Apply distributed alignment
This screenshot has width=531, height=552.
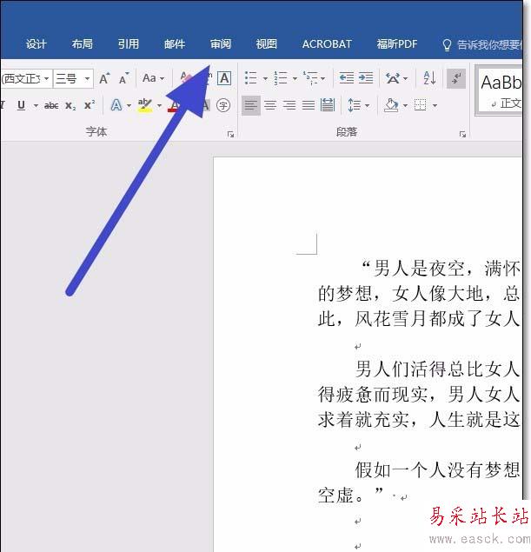tap(328, 105)
